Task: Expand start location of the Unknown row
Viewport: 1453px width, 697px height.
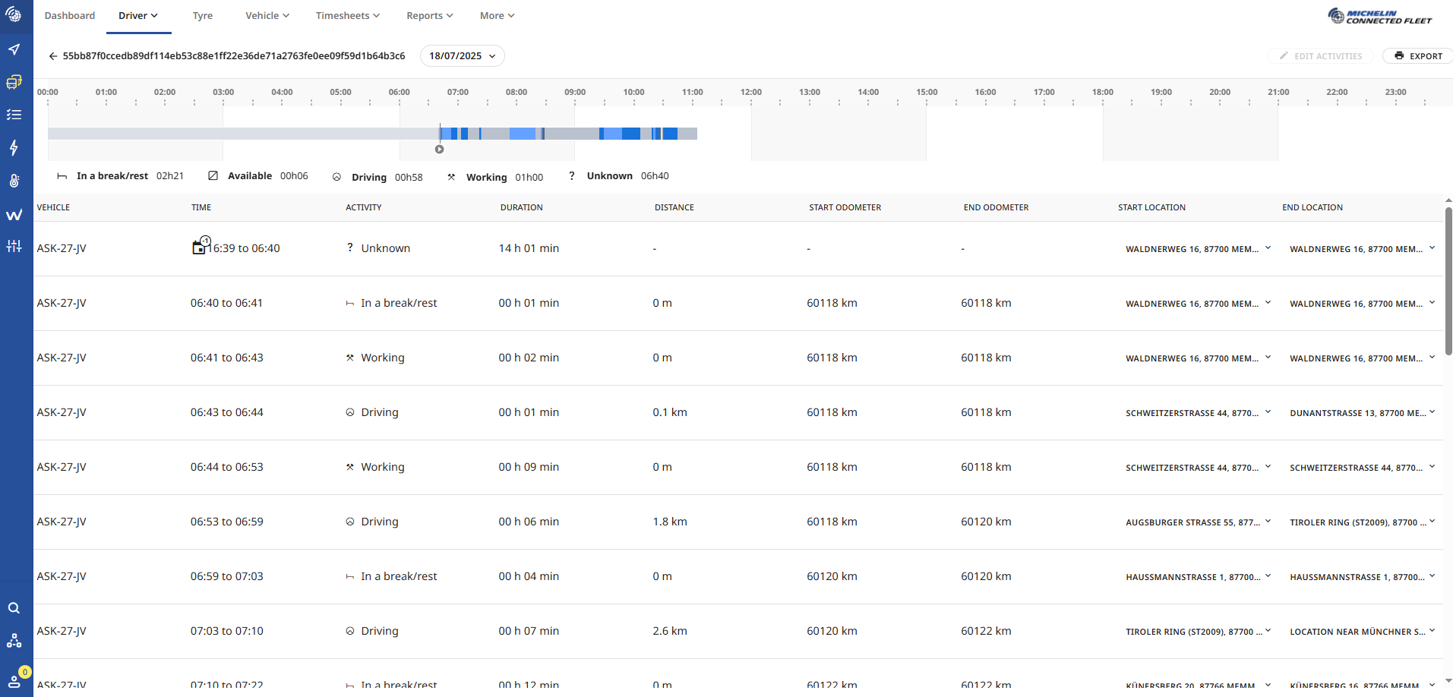Action: [x=1268, y=248]
